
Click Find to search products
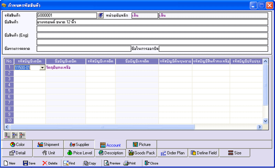69,163
